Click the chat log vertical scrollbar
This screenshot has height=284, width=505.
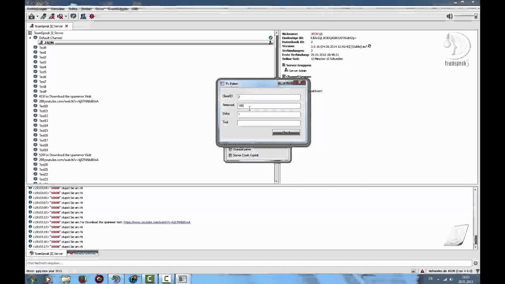(x=475, y=218)
